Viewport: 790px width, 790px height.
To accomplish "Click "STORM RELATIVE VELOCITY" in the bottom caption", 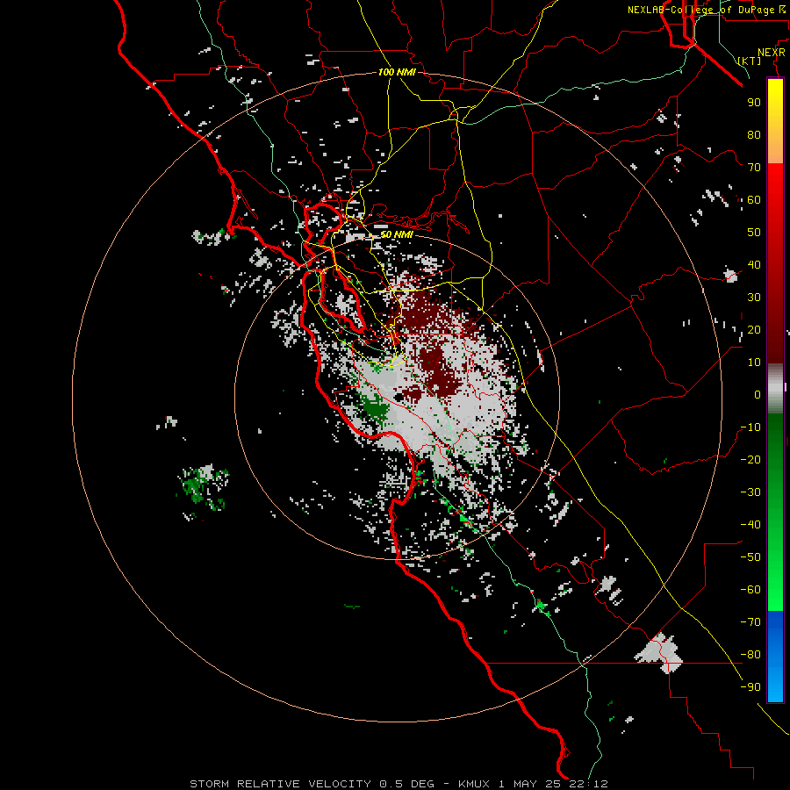I will click(x=280, y=784).
